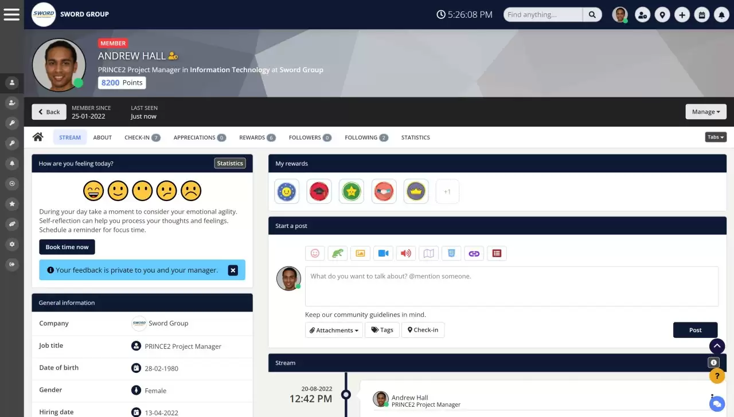Add an image with the picture icon
Screen dimensions: 734x417
(360, 253)
